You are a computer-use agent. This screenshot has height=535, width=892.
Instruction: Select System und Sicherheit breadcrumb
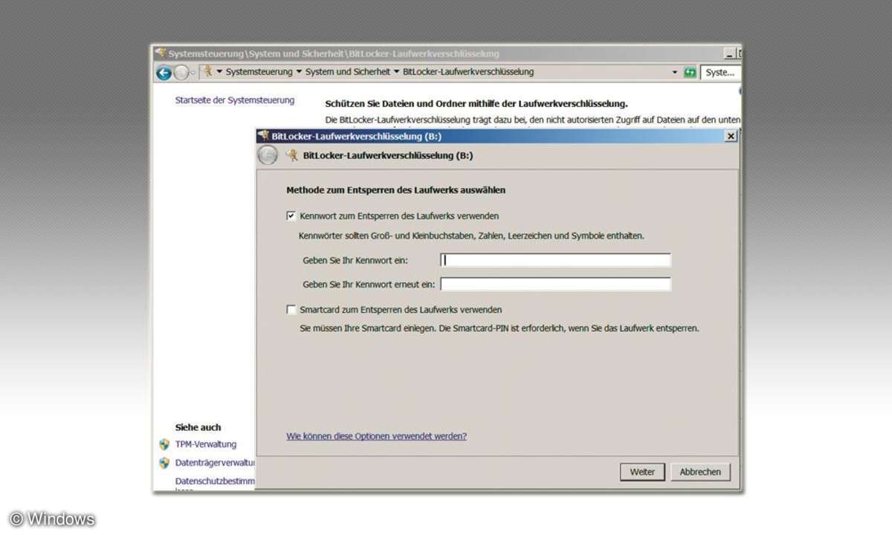(x=348, y=72)
